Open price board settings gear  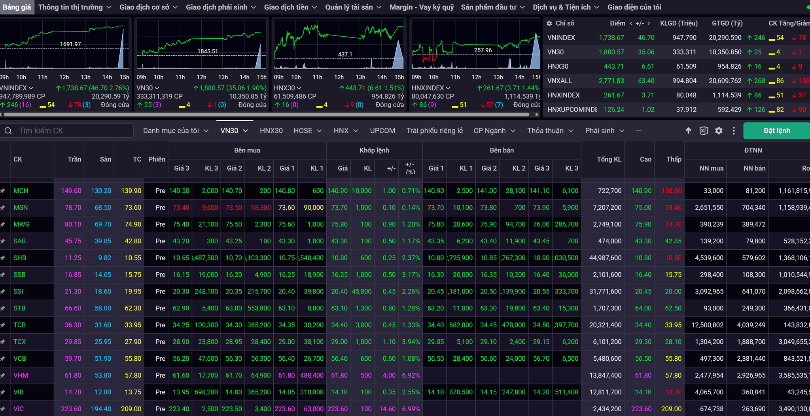tap(719, 131)
